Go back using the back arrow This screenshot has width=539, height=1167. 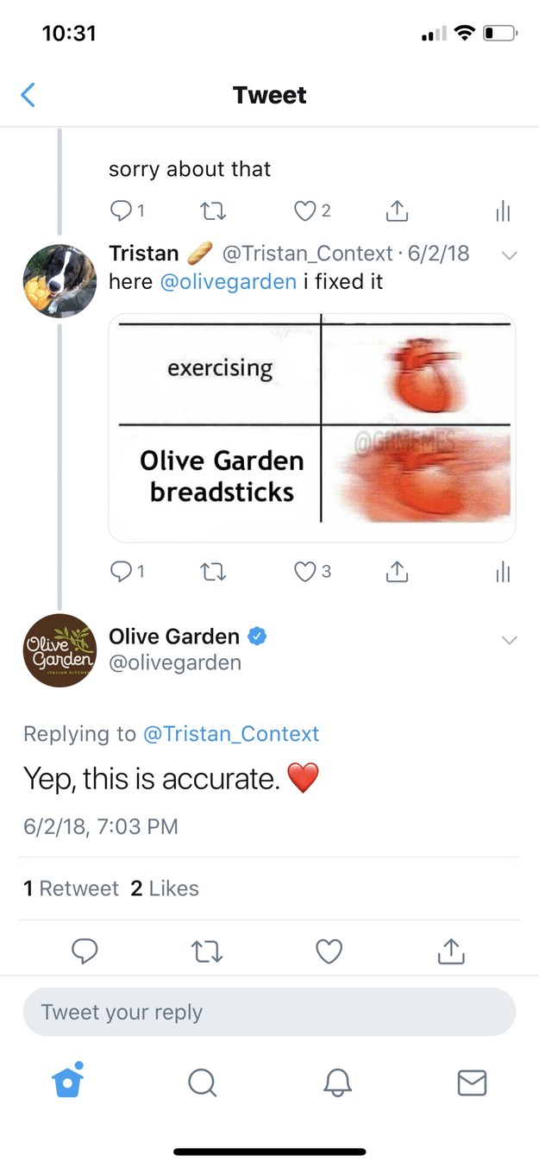tap(28, 95)
